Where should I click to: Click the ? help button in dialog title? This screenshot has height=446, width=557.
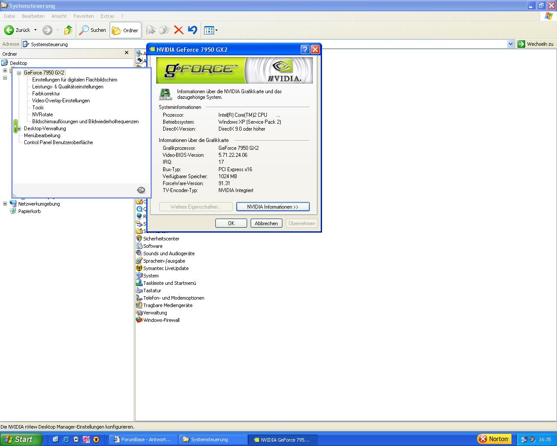coord(305,49)
